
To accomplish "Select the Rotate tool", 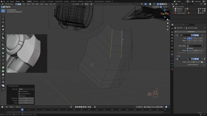I will pyautogui.click(x=3, y=22).
